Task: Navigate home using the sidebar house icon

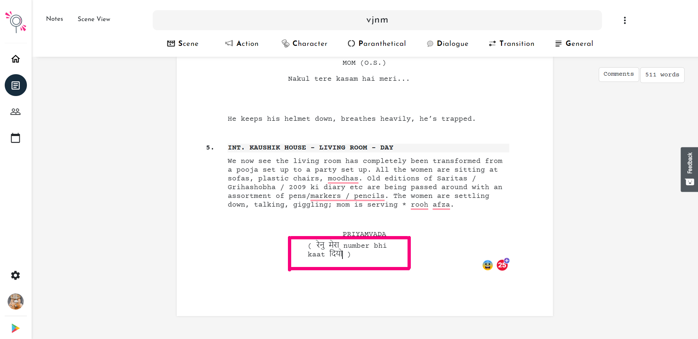Action: (x=16, y=59)
